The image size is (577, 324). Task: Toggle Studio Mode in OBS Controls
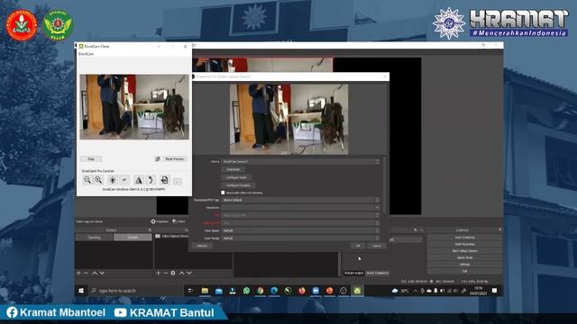(465, 257)
